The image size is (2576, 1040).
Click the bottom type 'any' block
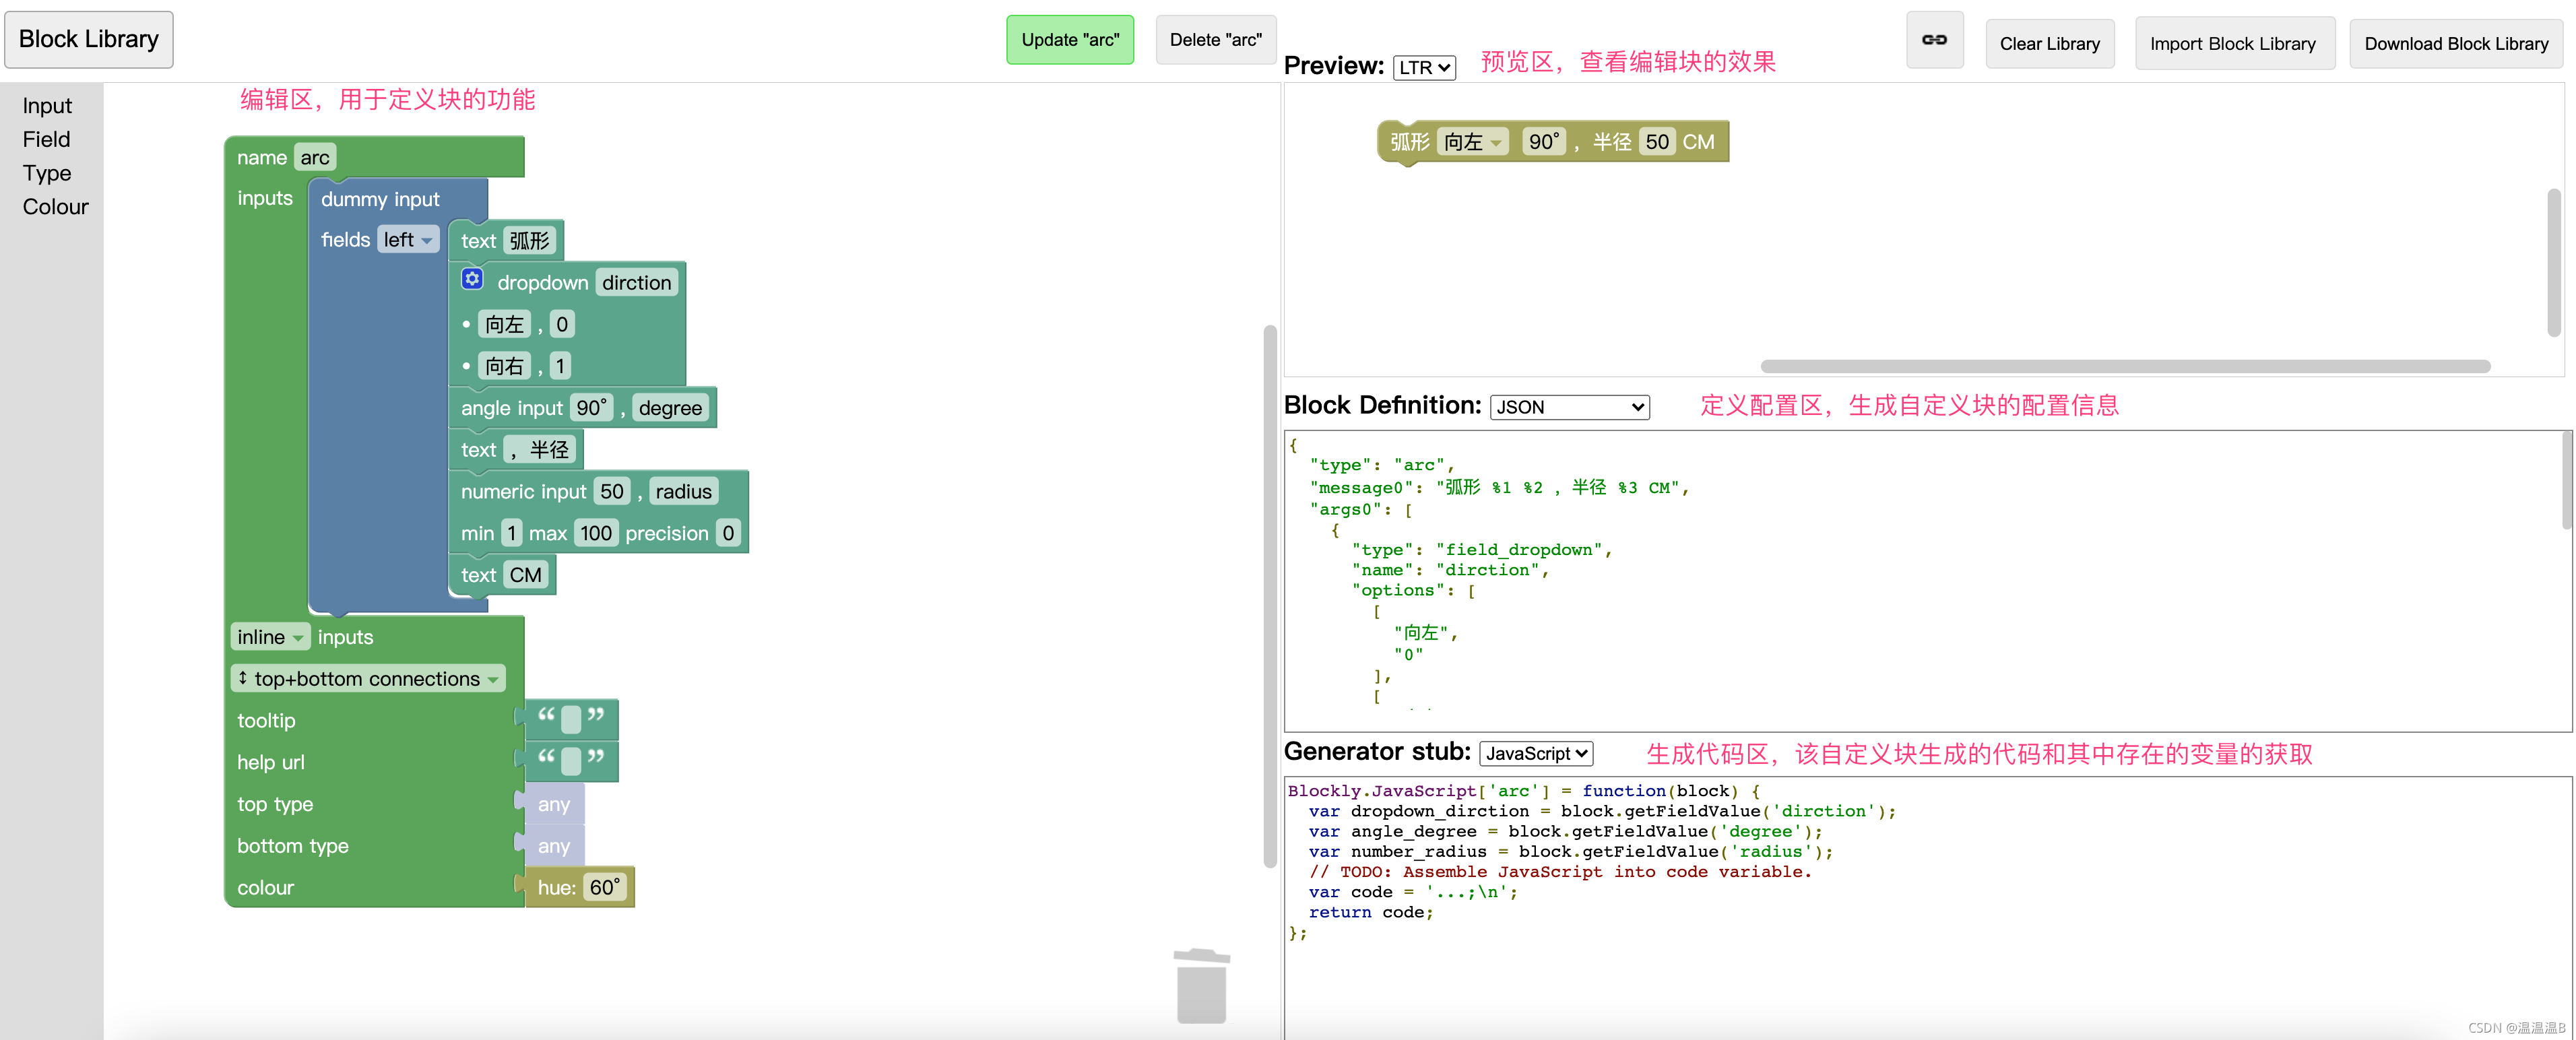pyautogui.click(x=553, y=846)
